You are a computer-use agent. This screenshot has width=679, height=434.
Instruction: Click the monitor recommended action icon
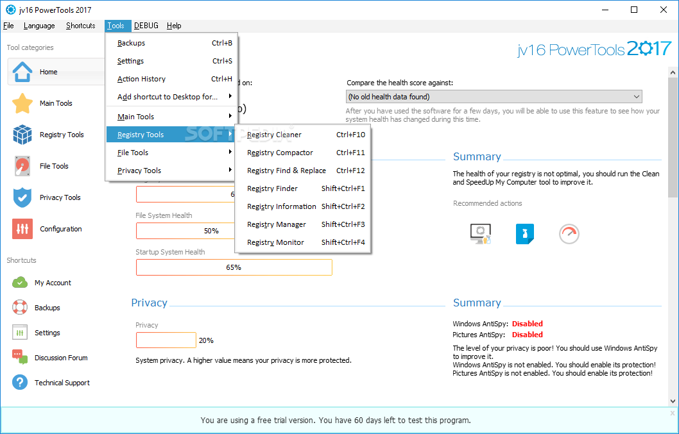point(481,233)
